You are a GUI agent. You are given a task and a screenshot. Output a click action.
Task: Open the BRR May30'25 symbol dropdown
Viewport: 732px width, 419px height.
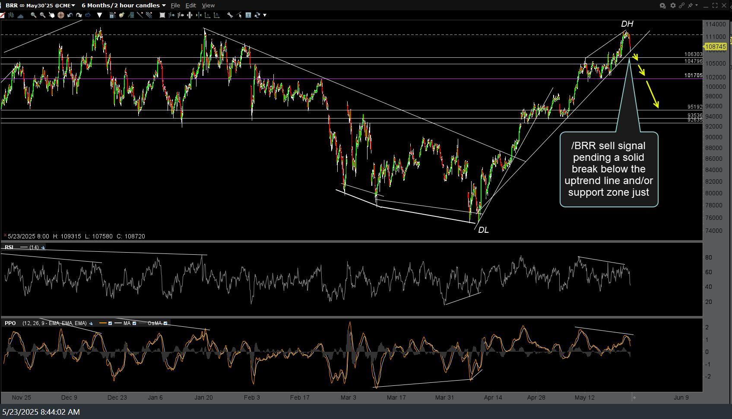[x=40, y=5]
